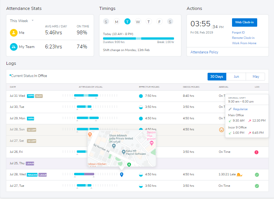
Task: Click the blue location pin on Jul 28, Wed
Action: click(122, 175)
